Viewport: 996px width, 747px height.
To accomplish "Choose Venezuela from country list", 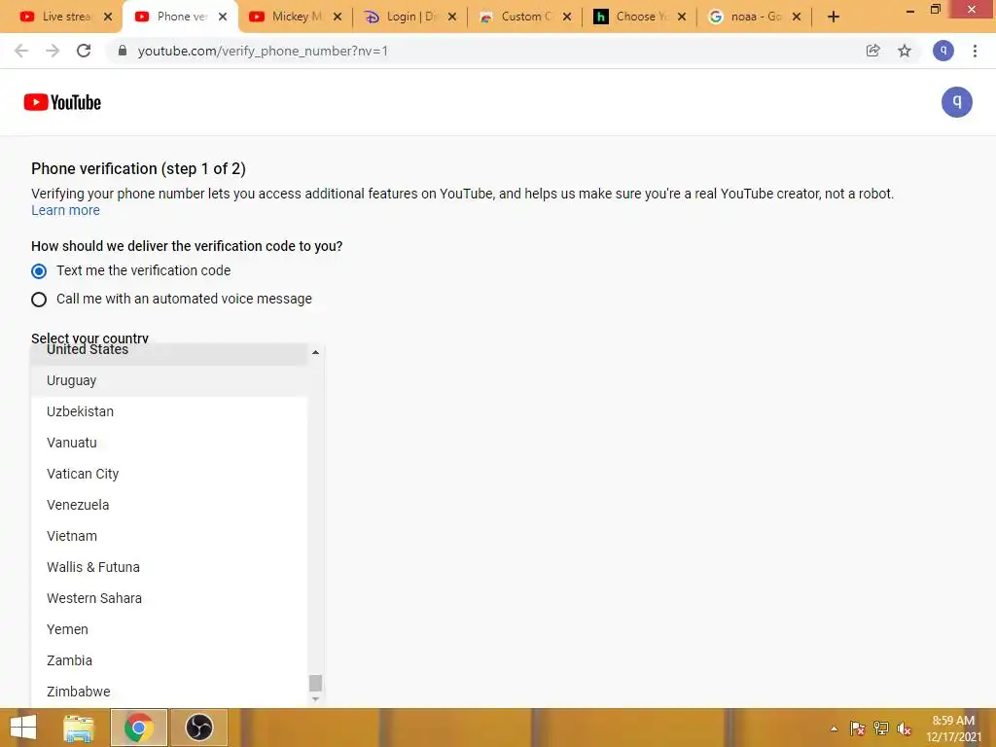I will (x=169, y=505).
